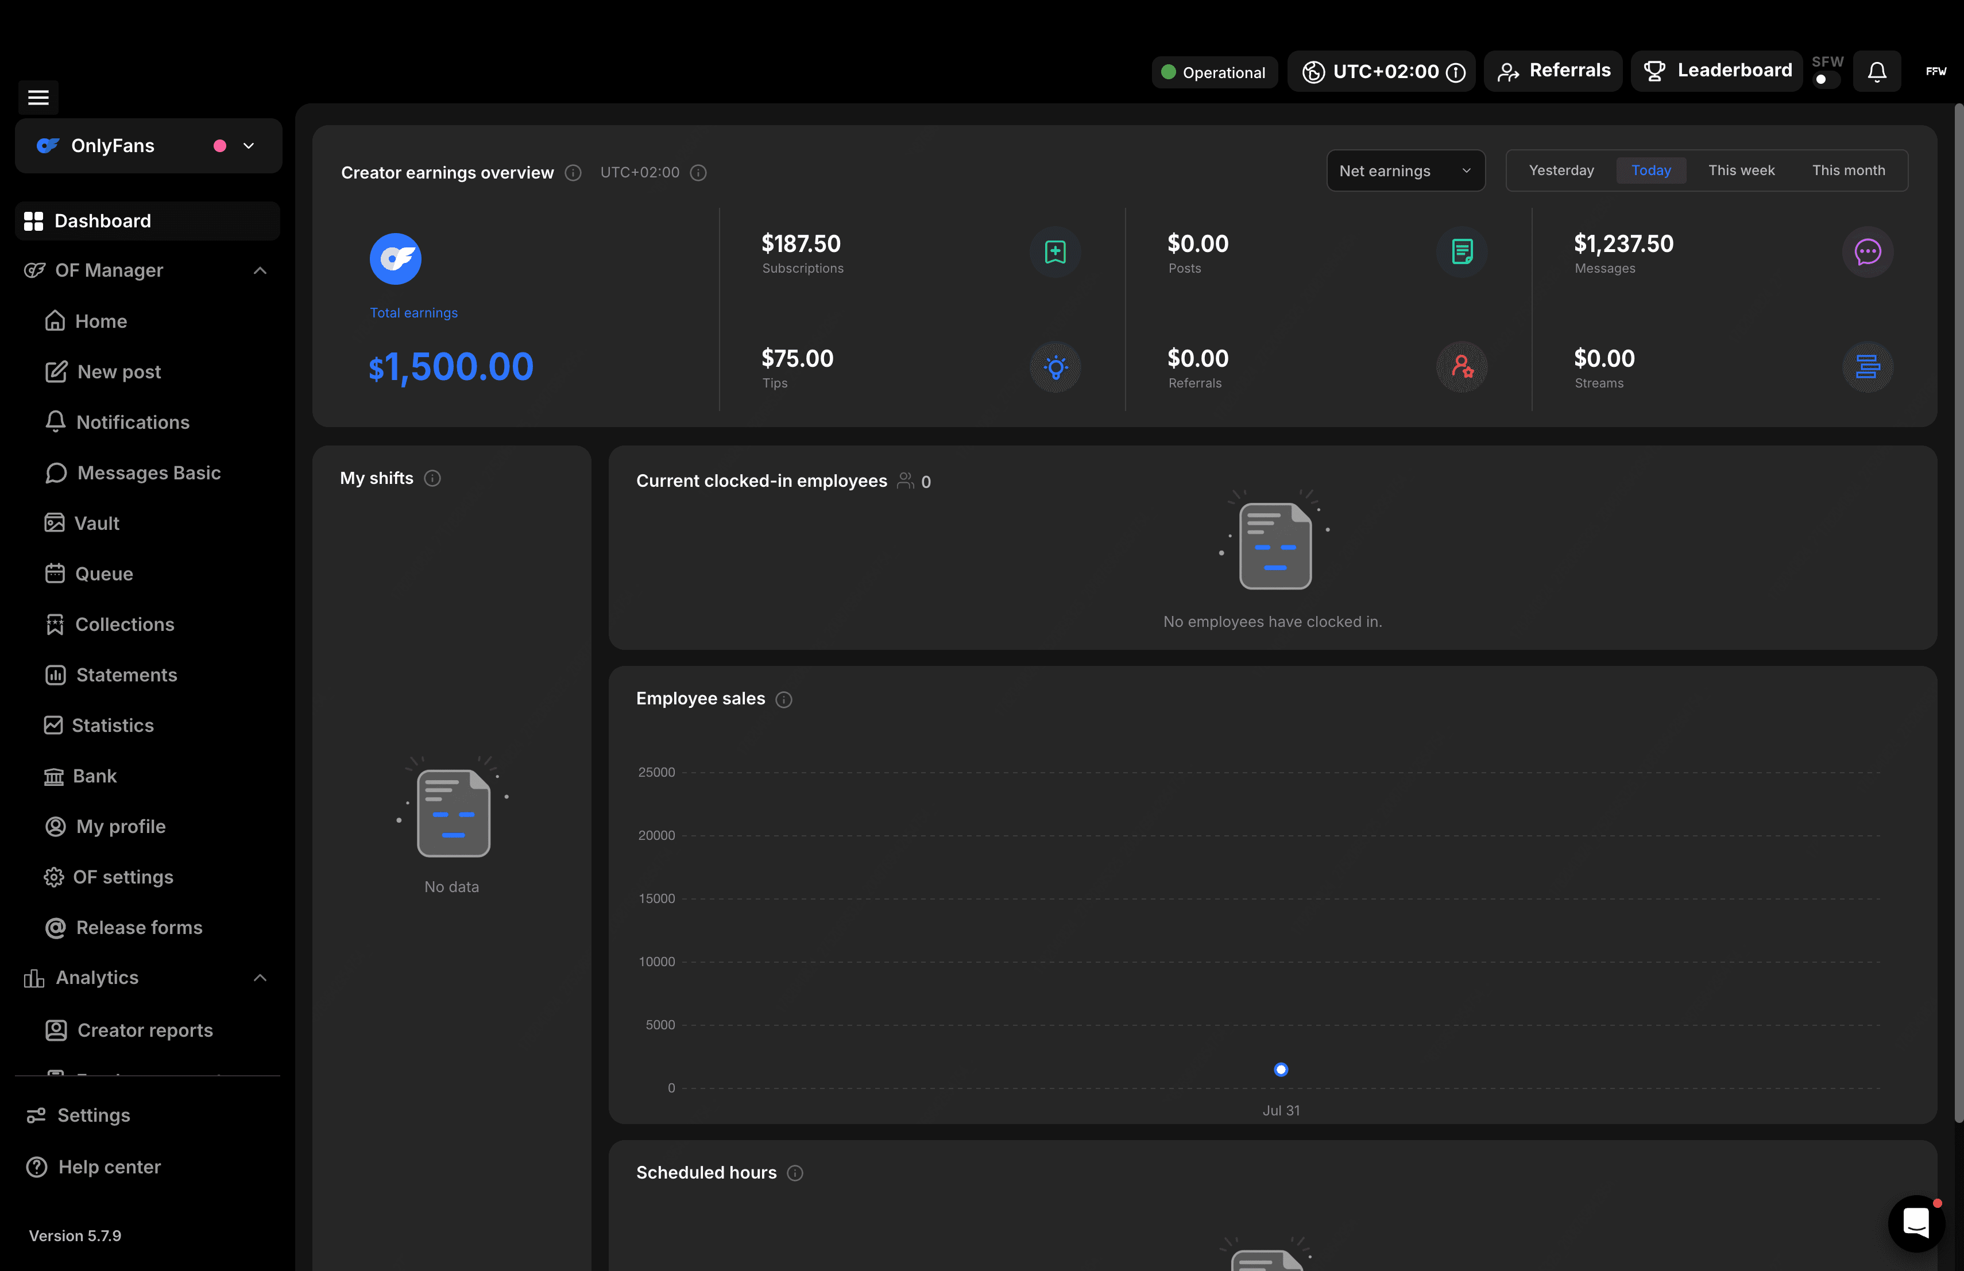Click the notification bell icon in header

point(1877,72)
